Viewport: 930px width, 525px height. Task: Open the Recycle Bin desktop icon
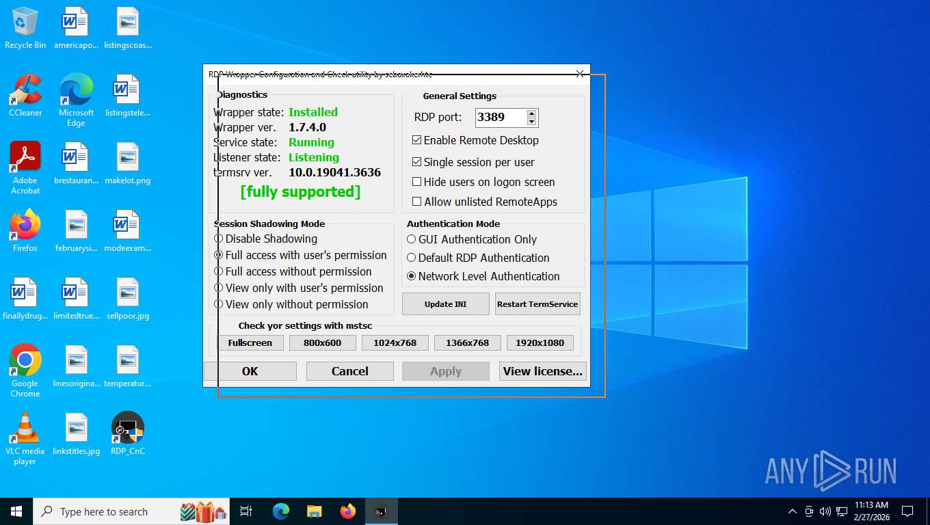point(25,28)
